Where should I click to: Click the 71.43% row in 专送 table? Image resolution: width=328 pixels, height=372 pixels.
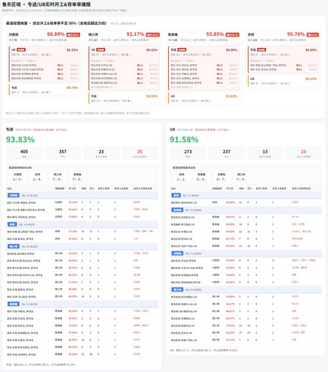[x=82, y=283]
